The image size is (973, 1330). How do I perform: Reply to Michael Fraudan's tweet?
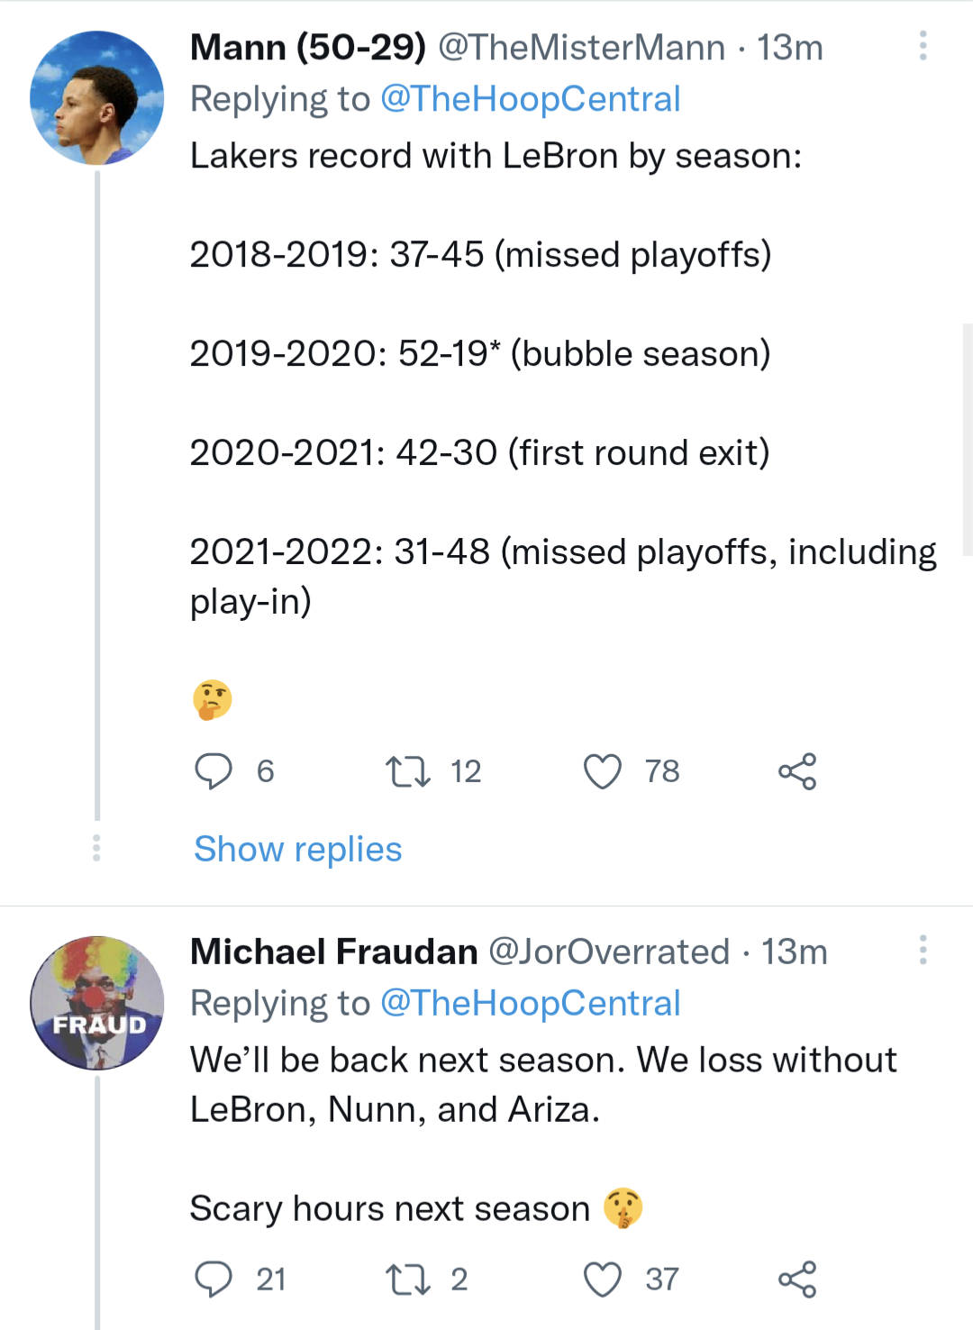[x=214, y=1279]
